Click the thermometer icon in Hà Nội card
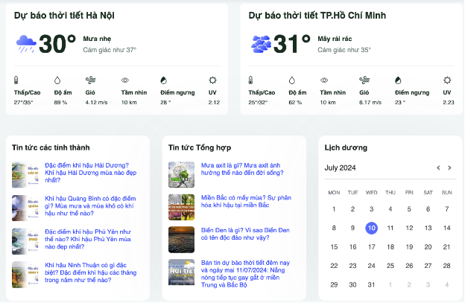Image resolution: width=465 pixels, height=303 pixels. pos(16,80)
